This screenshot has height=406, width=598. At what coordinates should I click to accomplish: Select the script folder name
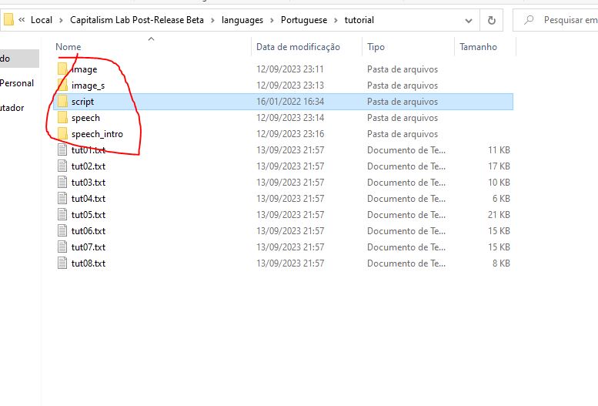click(82, 101)
